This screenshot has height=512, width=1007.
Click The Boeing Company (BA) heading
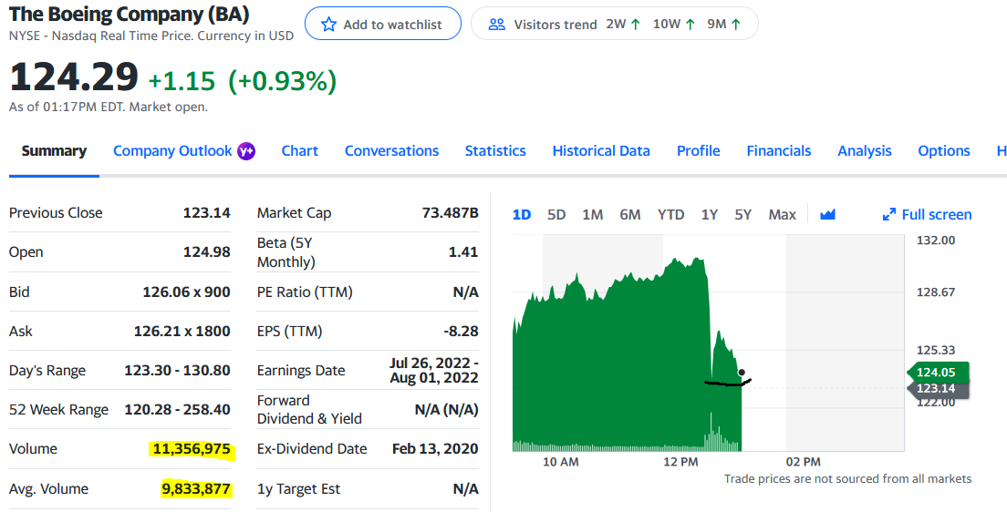(x=130, y=14)
